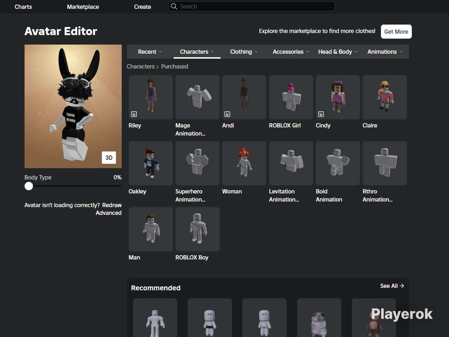This screenshot has width=449, height=337.
Task: Expand the Recent dropdown tab
Action: [x=150, y=52]
